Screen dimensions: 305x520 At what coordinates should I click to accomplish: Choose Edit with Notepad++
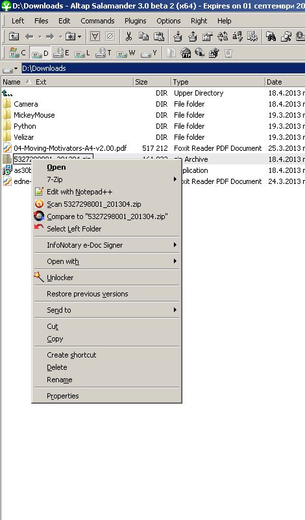pyautogui.click(x=106, y=192)
